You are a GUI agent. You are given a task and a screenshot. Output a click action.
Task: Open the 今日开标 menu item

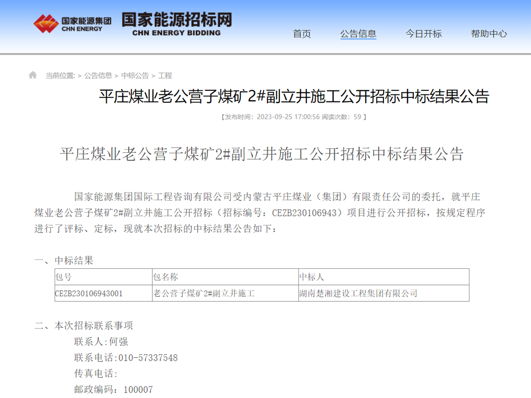click(424, 34)
